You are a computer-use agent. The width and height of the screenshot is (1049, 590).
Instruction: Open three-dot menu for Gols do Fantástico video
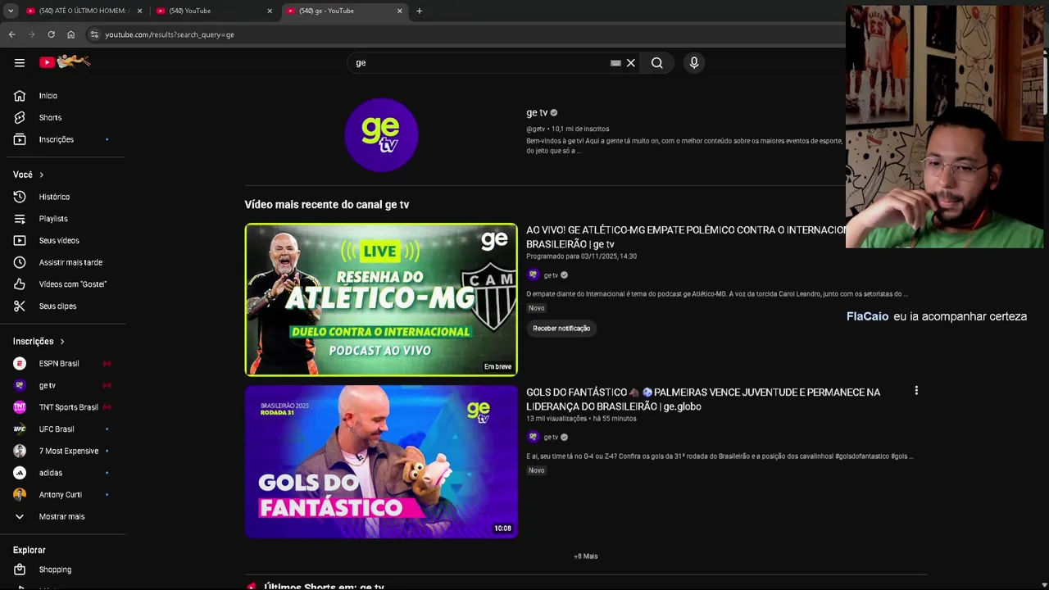(x=916, y=391)
